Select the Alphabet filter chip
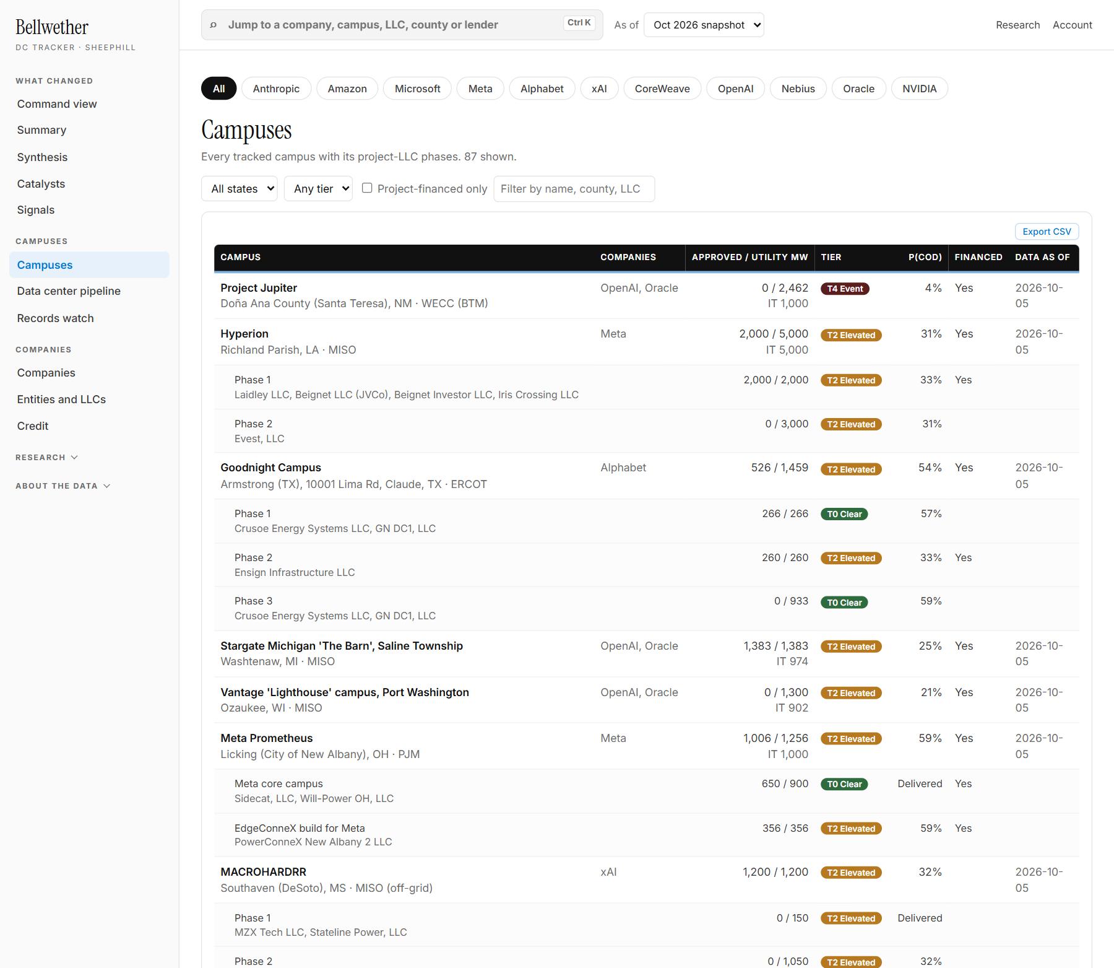 pos(542,89)
